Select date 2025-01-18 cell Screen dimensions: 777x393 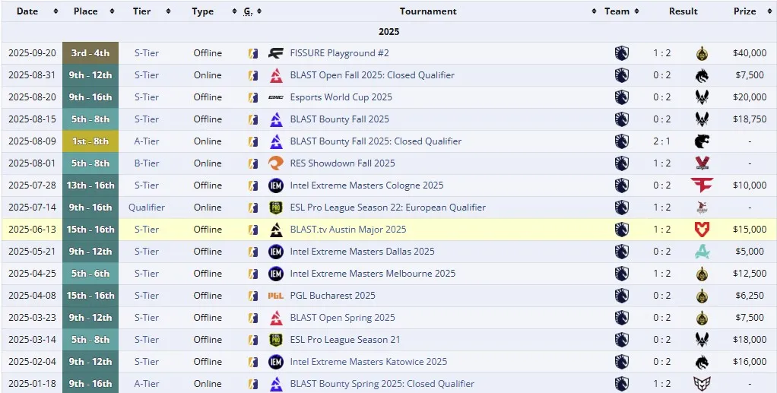pyautogui.click(x=32, y=384)
